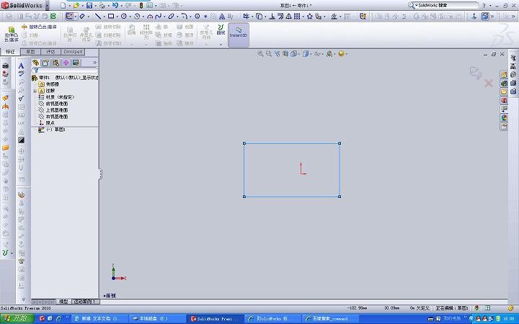Select 右视基准面 (Right Plane) in feature tree
Image resolution: width=519 pixels, height=324 pixels.
53,117
